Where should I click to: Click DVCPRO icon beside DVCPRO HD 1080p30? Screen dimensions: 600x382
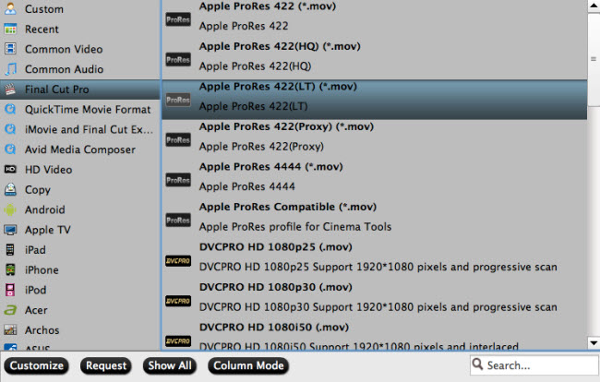[x=178, y=301]
